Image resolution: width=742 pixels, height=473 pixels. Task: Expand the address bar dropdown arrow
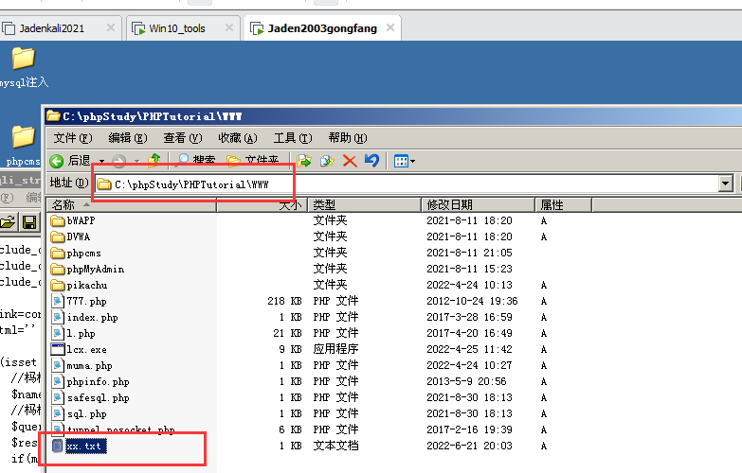pyautogui.click(x=726, y=184)
